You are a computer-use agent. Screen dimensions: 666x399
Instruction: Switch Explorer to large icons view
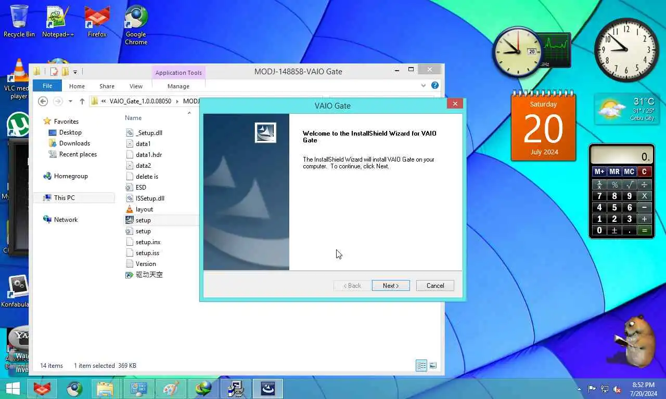[433, 366]
